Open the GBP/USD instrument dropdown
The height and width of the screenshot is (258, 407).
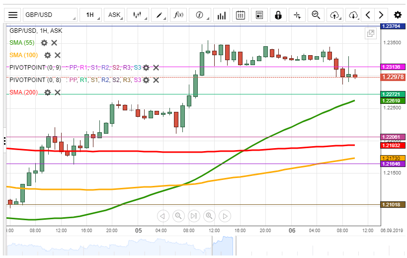click(x=50, y=15)
